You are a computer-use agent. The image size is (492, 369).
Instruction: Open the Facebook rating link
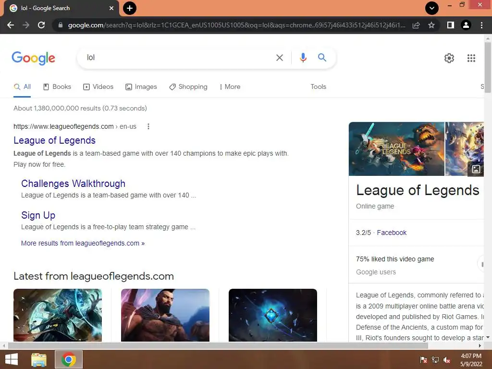pyautogui.click(x=392, y=233)
